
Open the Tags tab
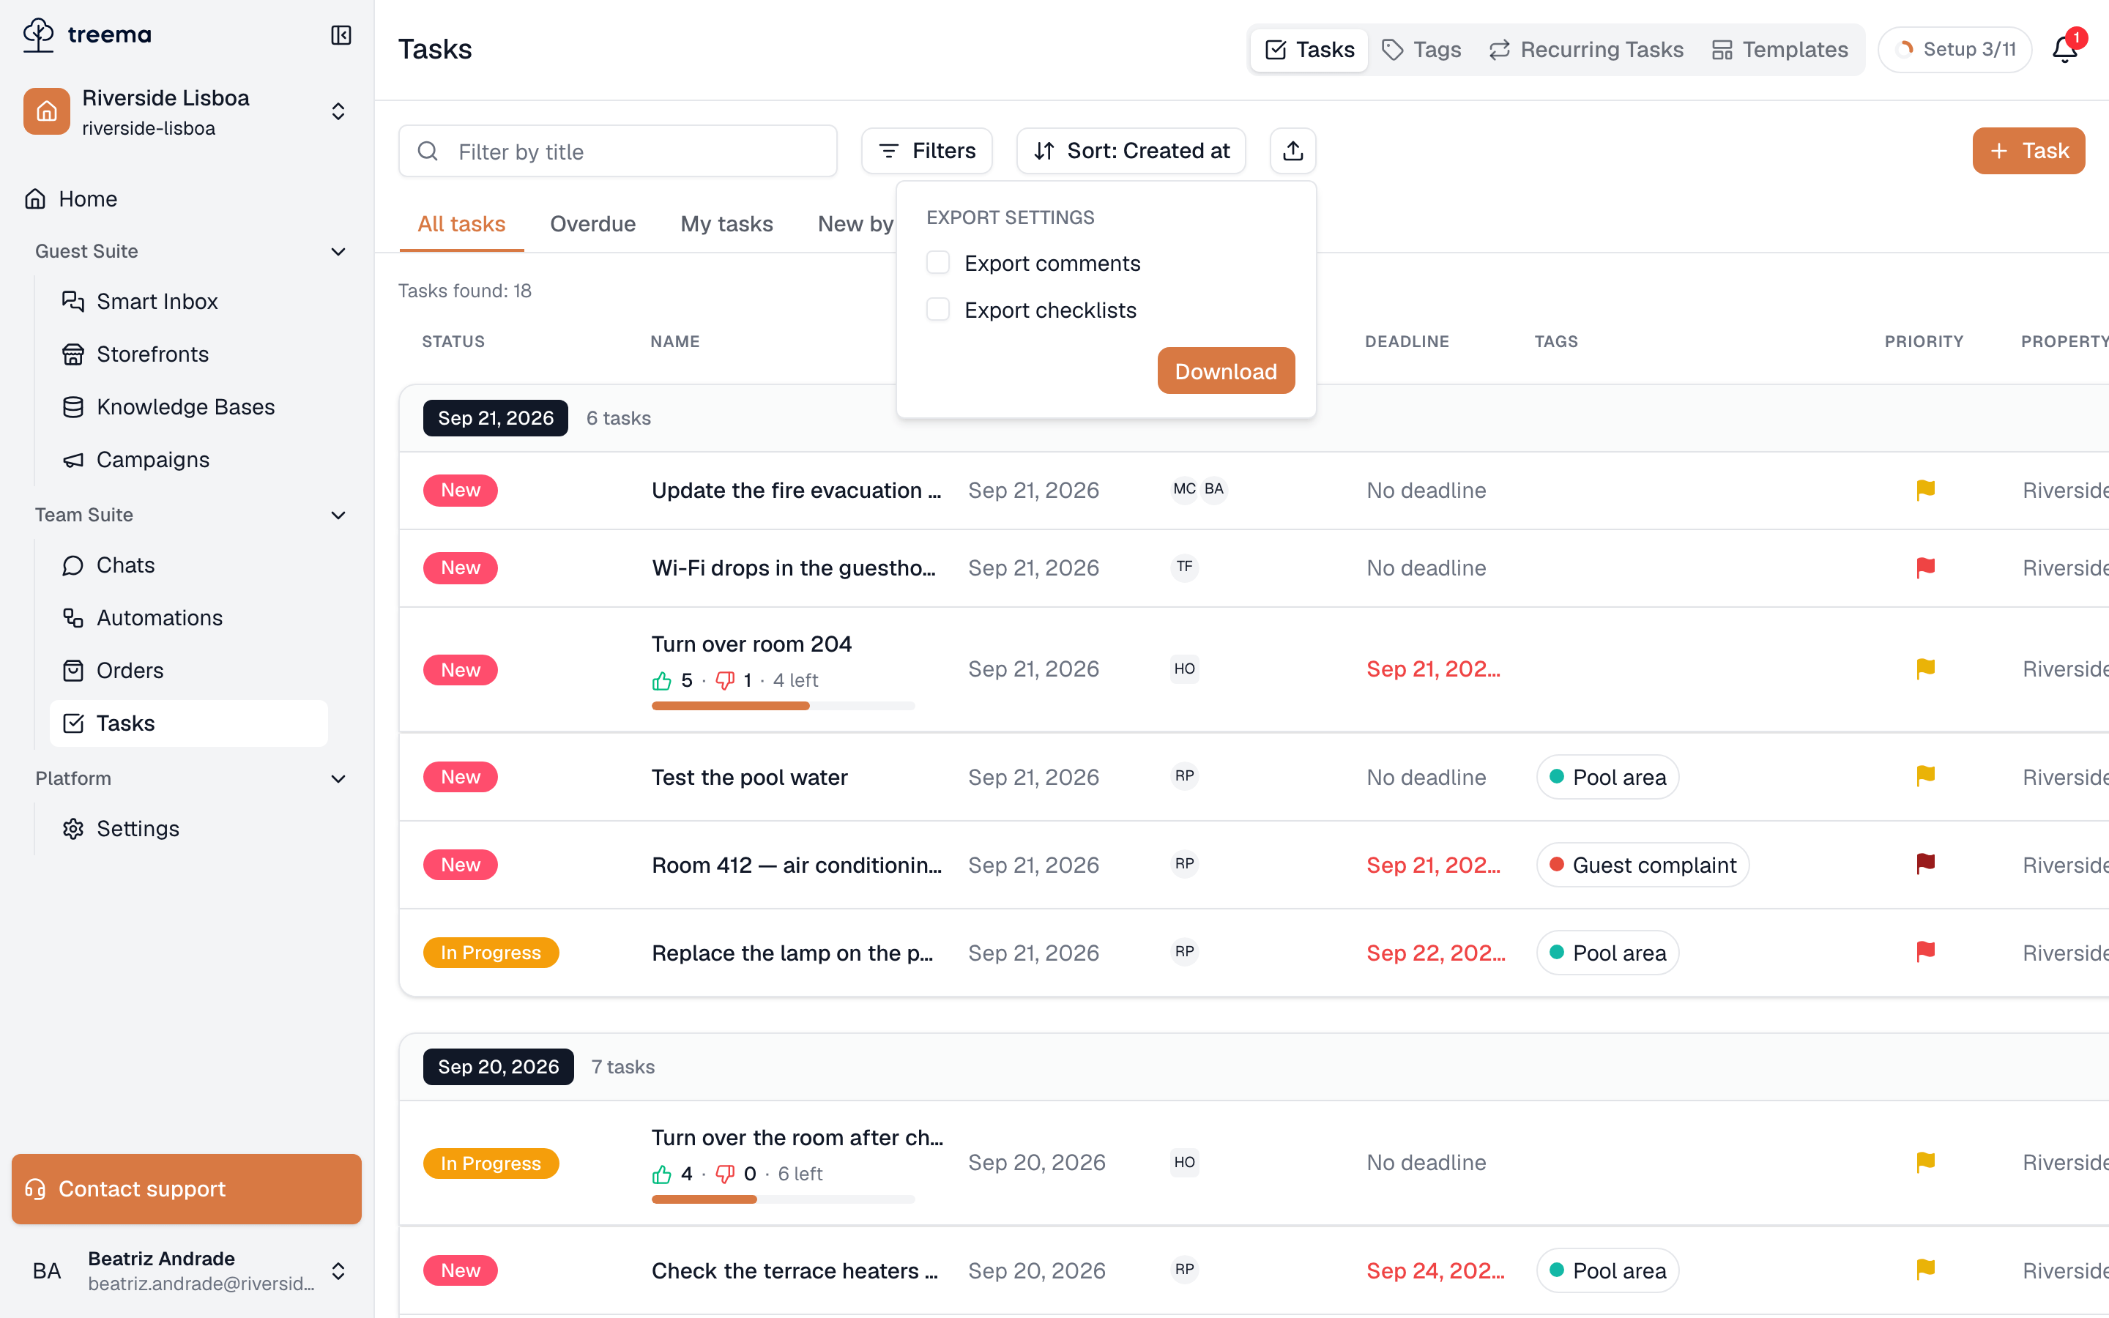click(x=1421, y=50)
